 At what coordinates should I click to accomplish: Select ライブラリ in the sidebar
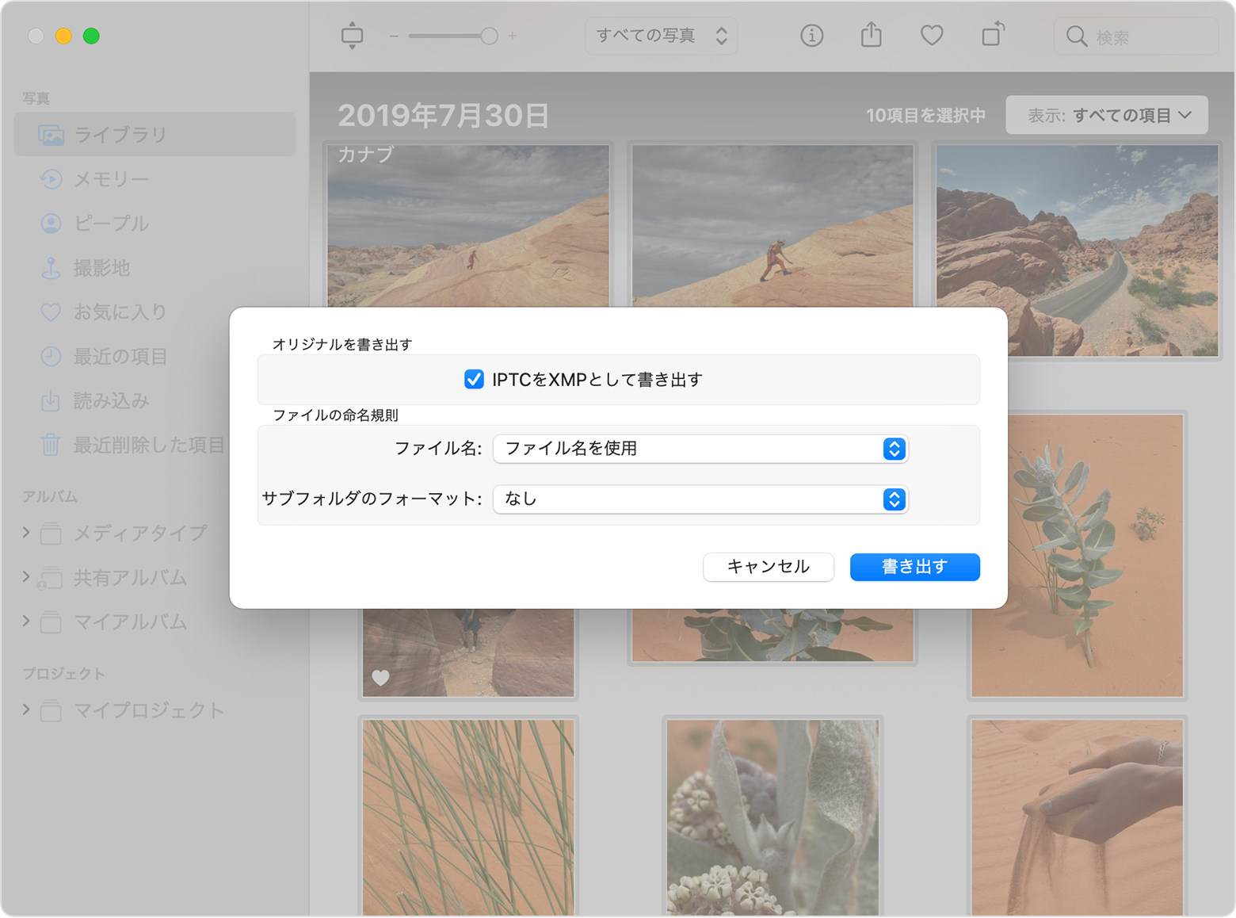120,135
